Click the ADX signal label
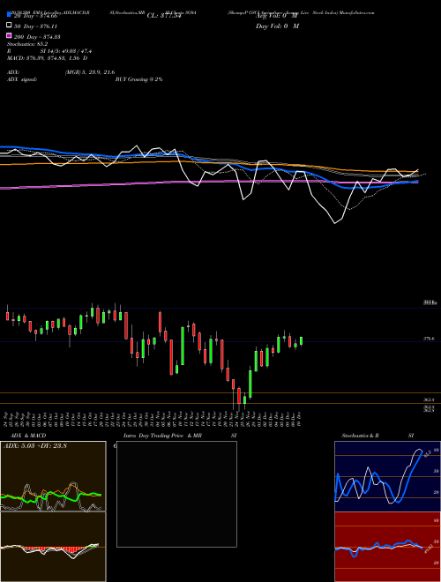The width and height of the screenshot is (441, 582). coord(22,79)
